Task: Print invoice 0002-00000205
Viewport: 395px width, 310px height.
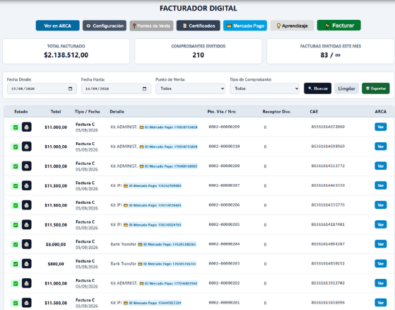Action: coord(26,225)
